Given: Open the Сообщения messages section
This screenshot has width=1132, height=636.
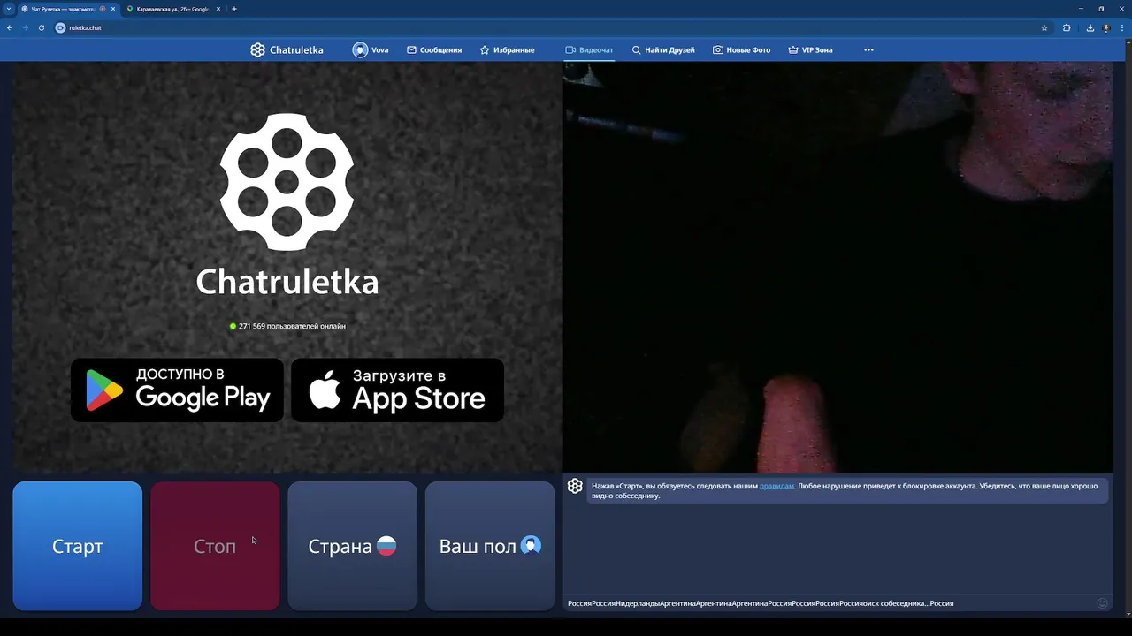Looking at the screenshot, I should 434,50.
